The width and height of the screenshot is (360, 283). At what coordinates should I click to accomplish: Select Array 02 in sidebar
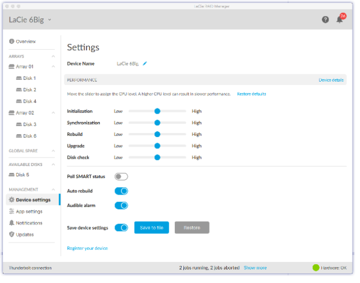click(25, 114)
